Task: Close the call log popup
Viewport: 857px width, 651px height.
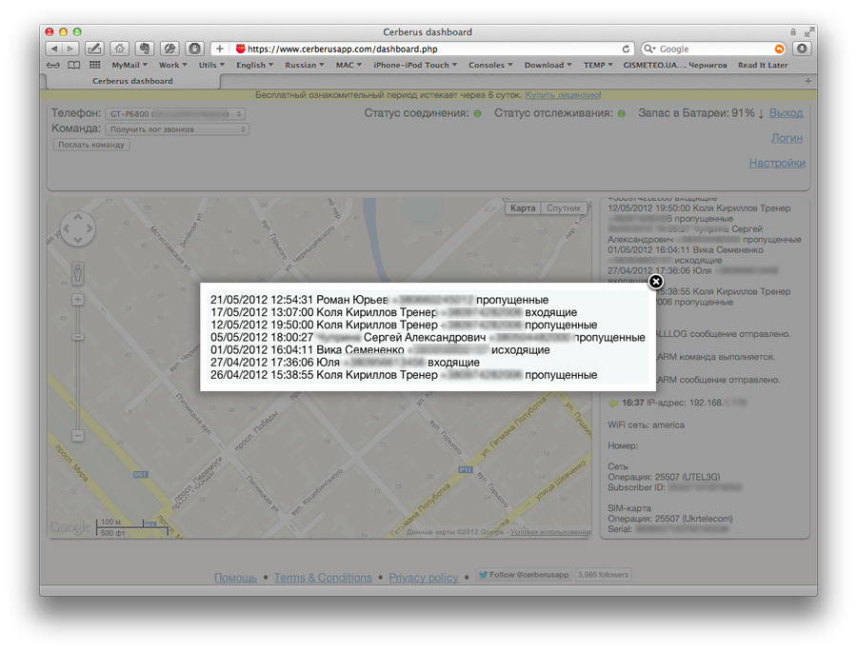Action: pyautogui.click(x=655, y=282)
